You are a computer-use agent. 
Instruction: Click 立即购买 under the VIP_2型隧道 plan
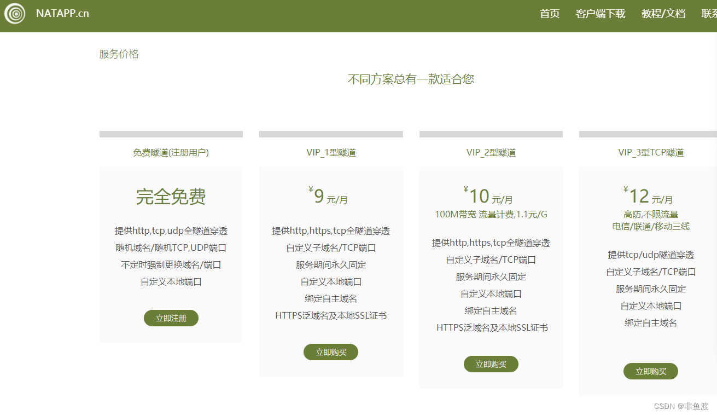(x=491, y=364)
